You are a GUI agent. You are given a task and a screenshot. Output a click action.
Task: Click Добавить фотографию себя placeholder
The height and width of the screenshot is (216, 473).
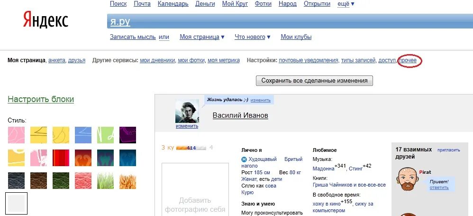[195, 205]
